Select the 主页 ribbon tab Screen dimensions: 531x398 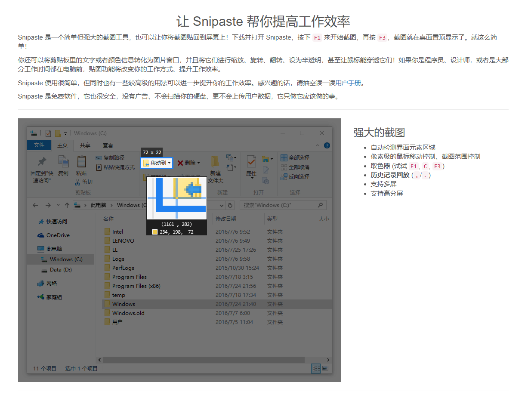[63, 145]
